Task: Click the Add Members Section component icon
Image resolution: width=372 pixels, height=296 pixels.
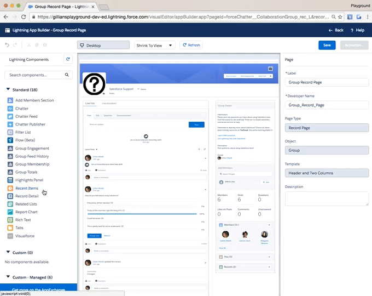Action: 10,100
